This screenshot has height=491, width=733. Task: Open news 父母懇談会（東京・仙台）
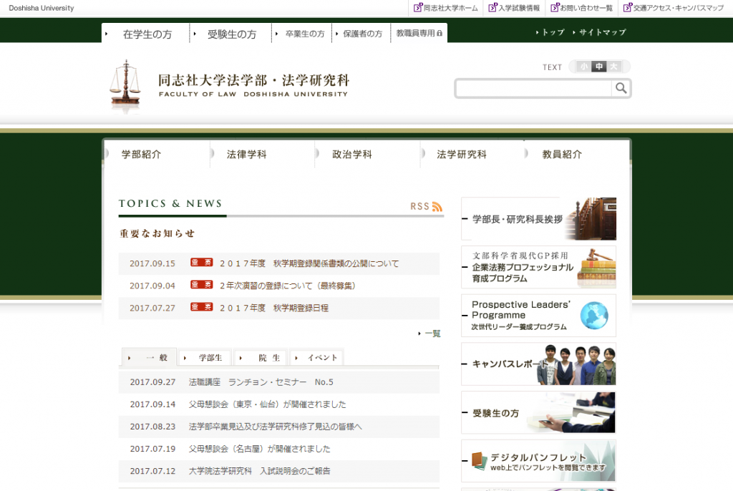point(267,404)
